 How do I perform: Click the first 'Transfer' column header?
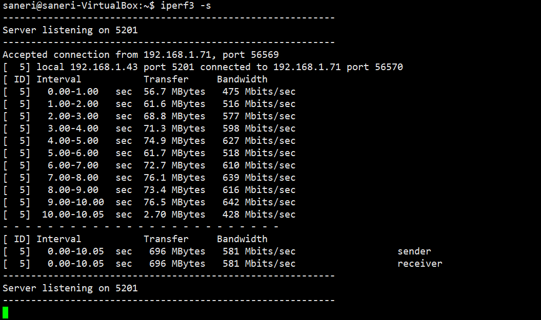166,79
